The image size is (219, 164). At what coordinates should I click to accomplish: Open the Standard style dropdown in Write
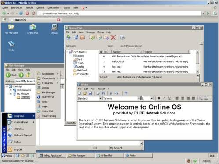[x=100, y=98]
